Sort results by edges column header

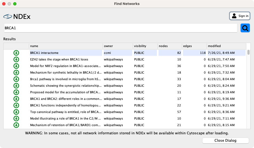pyautogui.click(x=194, y=46)
